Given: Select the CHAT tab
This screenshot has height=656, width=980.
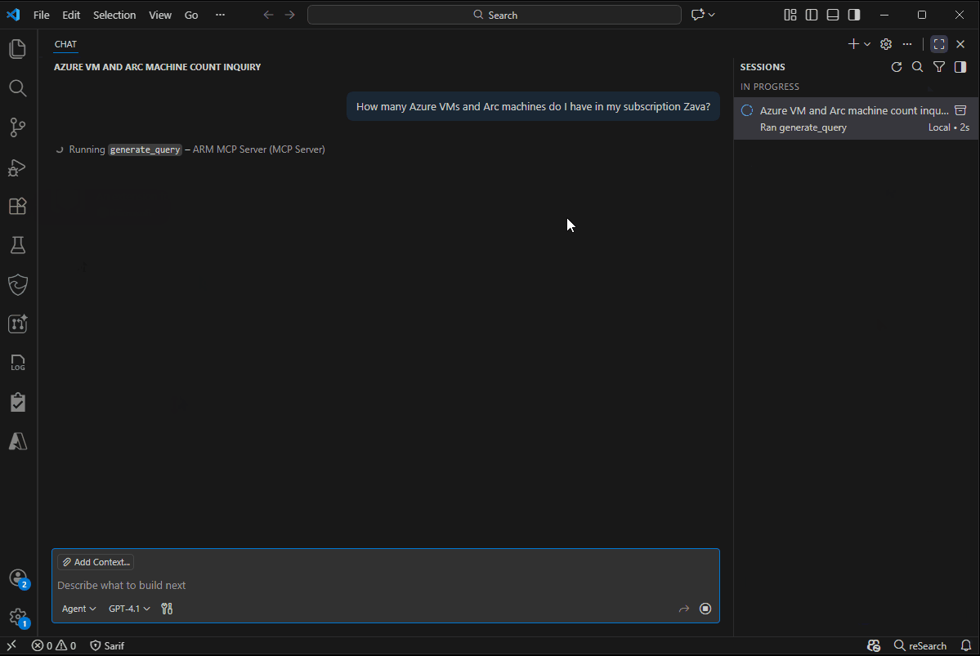Looking at the screenshot, I should coord(65,44).
